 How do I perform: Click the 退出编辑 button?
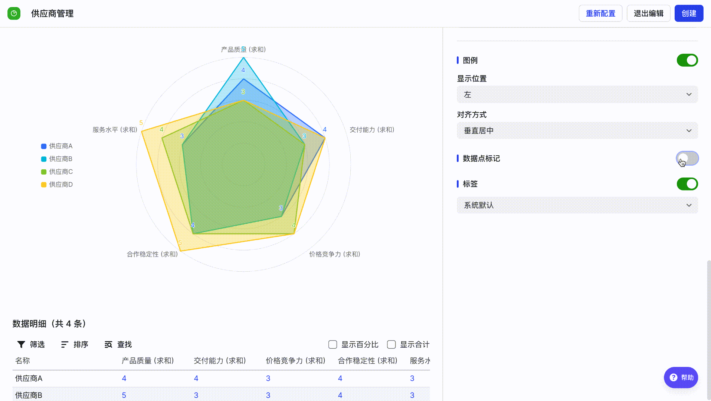click(648, 13)
